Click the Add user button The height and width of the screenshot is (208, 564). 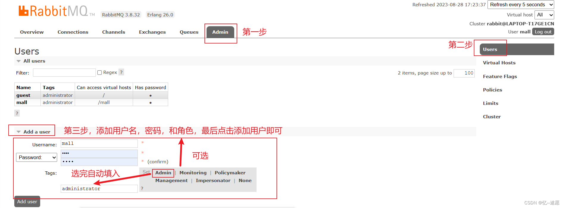tap(27, 202)
